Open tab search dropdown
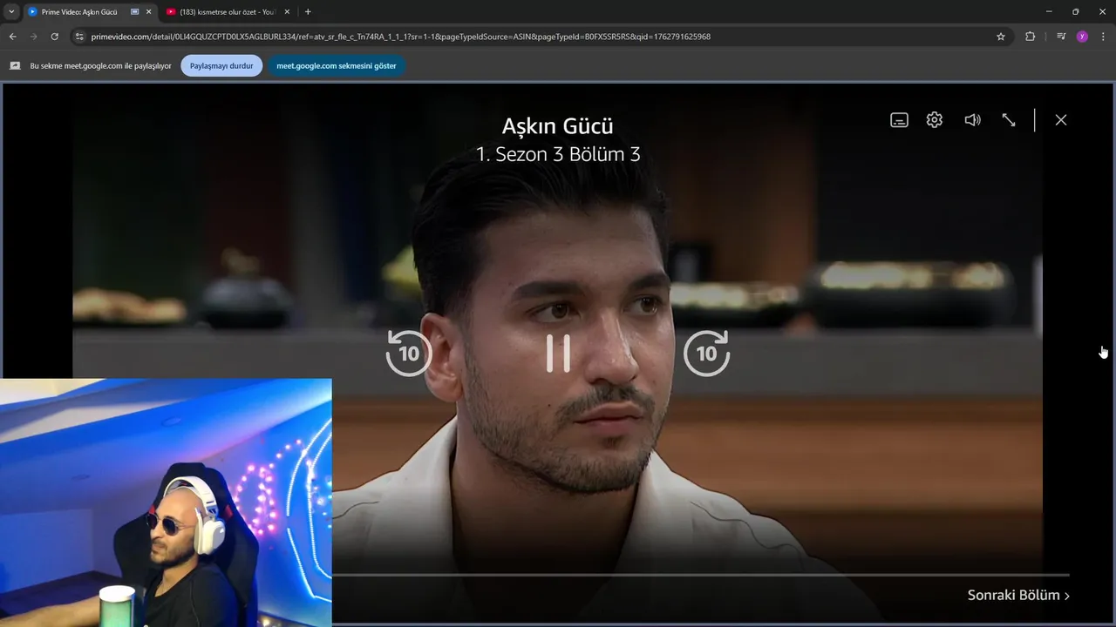Image resolution: width=1116 pixels, height=627 pixels. click(11, 12)
